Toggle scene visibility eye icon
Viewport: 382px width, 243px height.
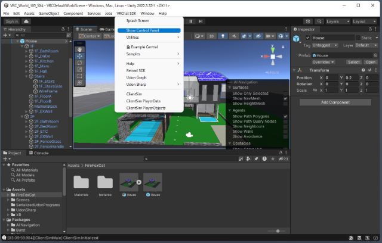[258, 36]
